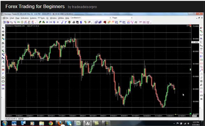Click the first pink 'Label' toolbar icon
The width and height of the screenshot is (205, 126).
tap(140, 22)
